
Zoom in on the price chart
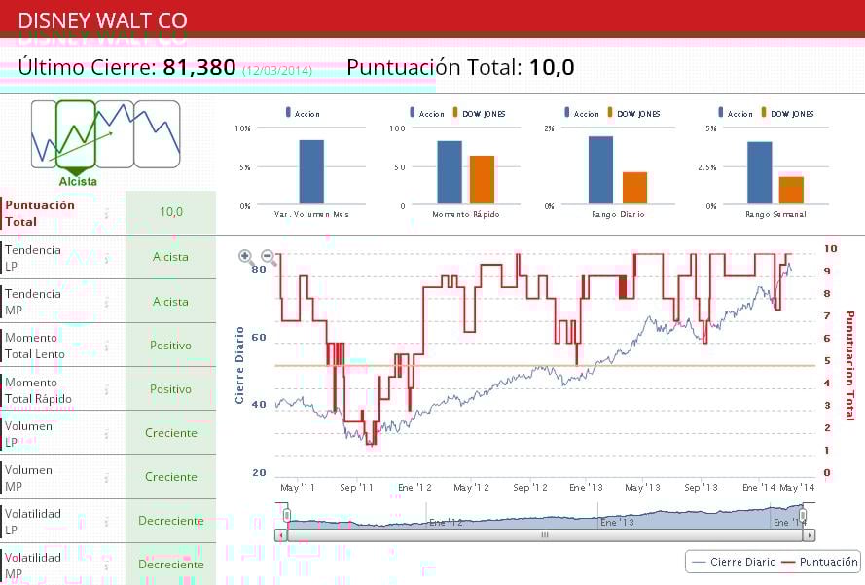pyautogui.click(x=246, y=257)
